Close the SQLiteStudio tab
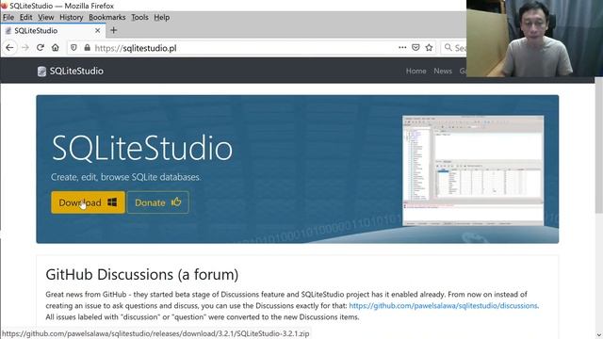 pyautogui.click(x=98, y=30)
